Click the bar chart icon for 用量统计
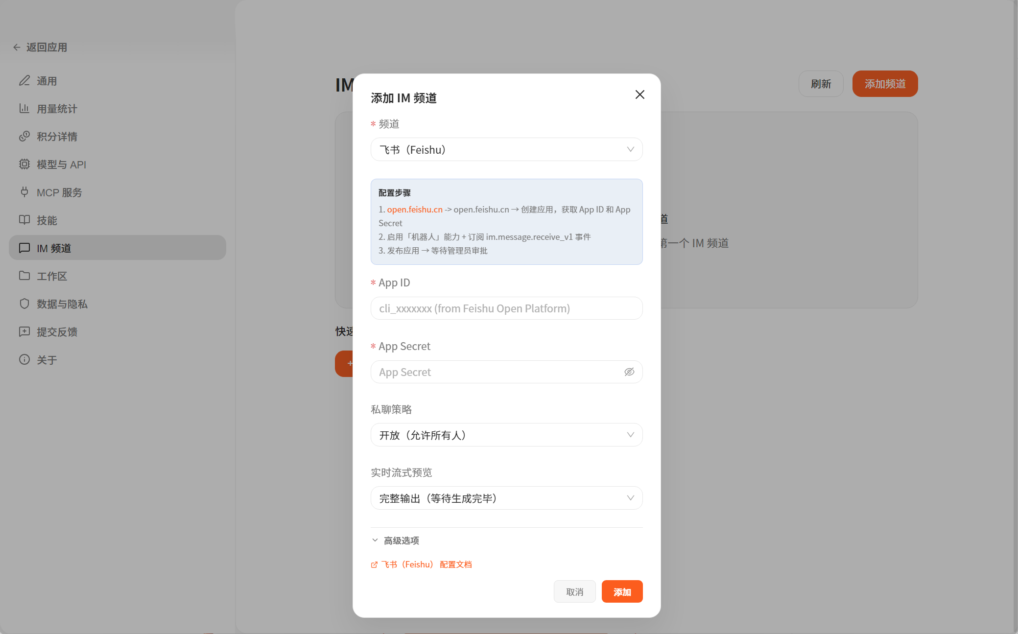The height and width of the screenshot is (634, 1018). tap(24, 109)
